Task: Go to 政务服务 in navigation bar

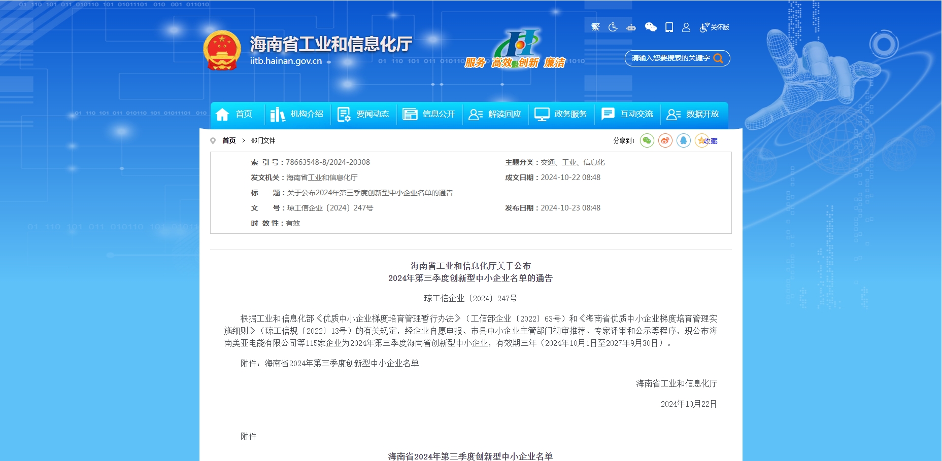Action: pos(561,114)
